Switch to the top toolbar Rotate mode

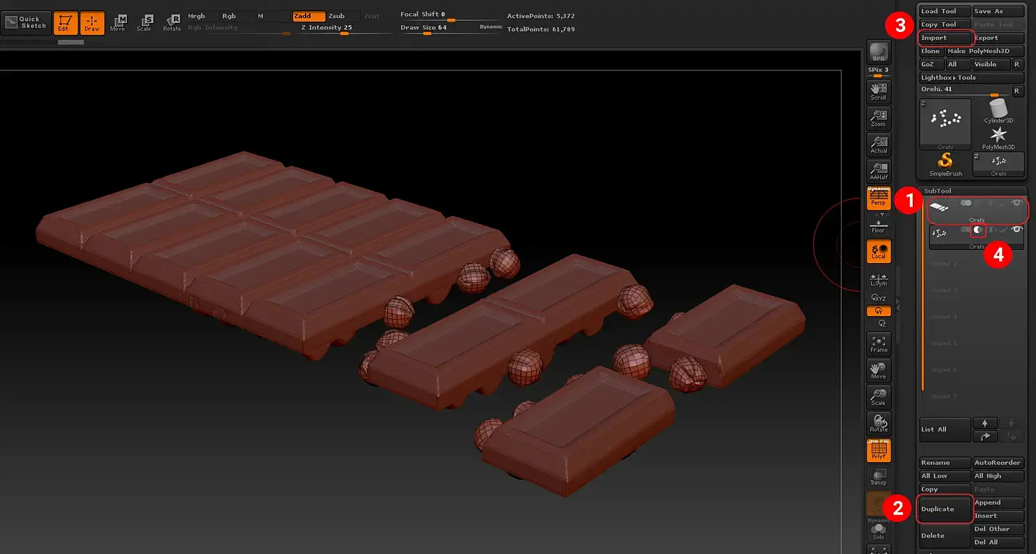(x=172, y=23)
